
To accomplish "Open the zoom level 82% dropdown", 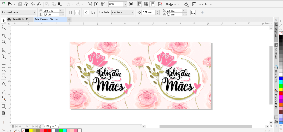I will pyautogui.click(x=125, y=4).
